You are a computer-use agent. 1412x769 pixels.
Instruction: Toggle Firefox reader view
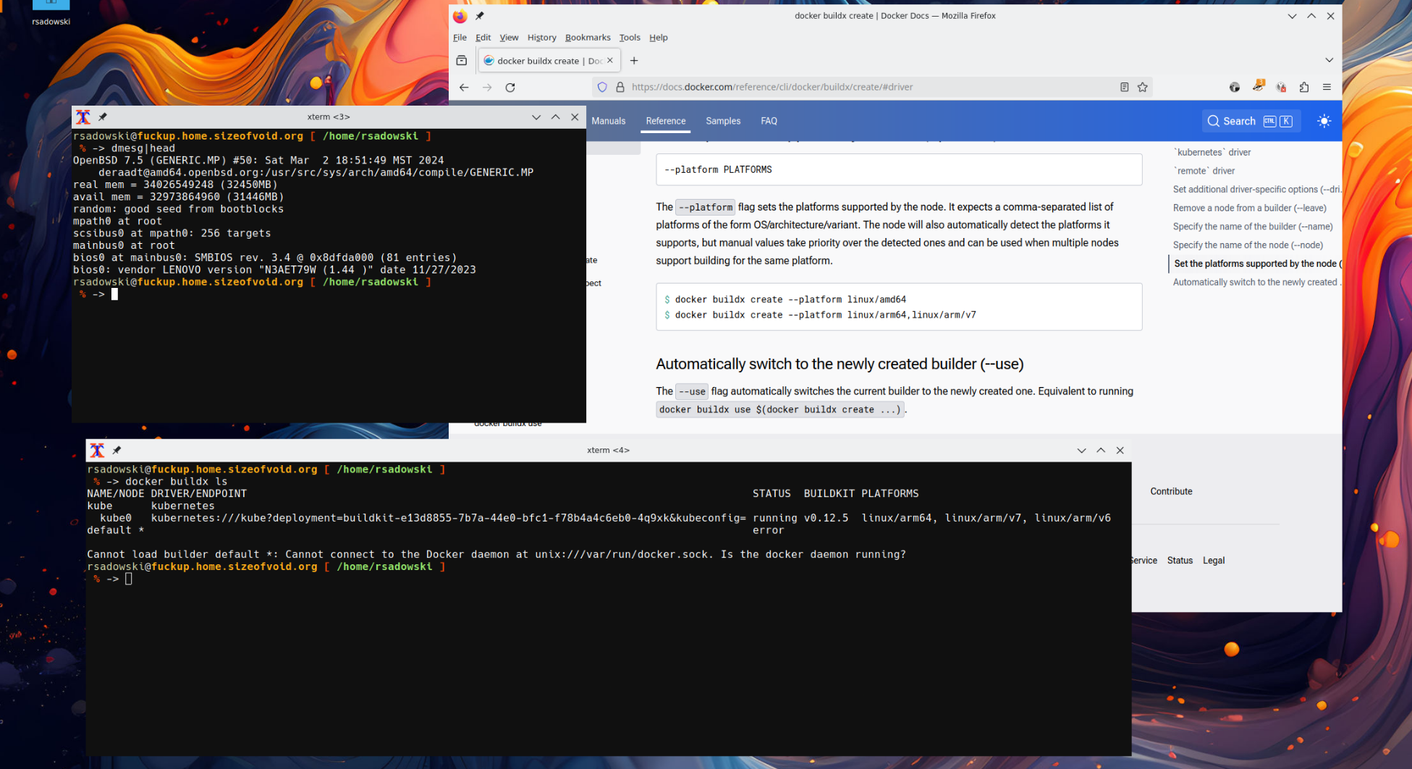coord(1125,87)
